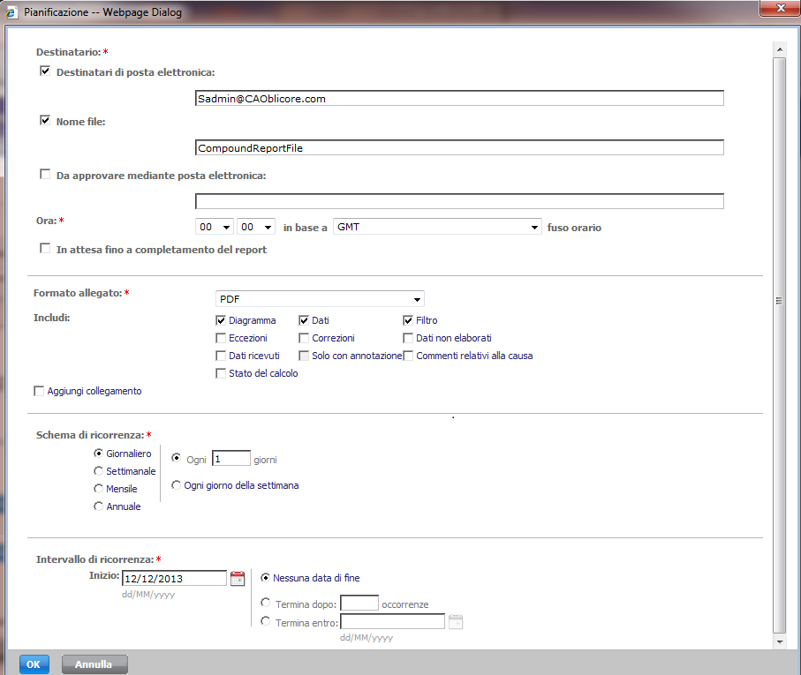Image resolution: width=801 pixels, height=675 pixels.
Task: Open the minutes dropdown for Ora
Action: point(255,227)
